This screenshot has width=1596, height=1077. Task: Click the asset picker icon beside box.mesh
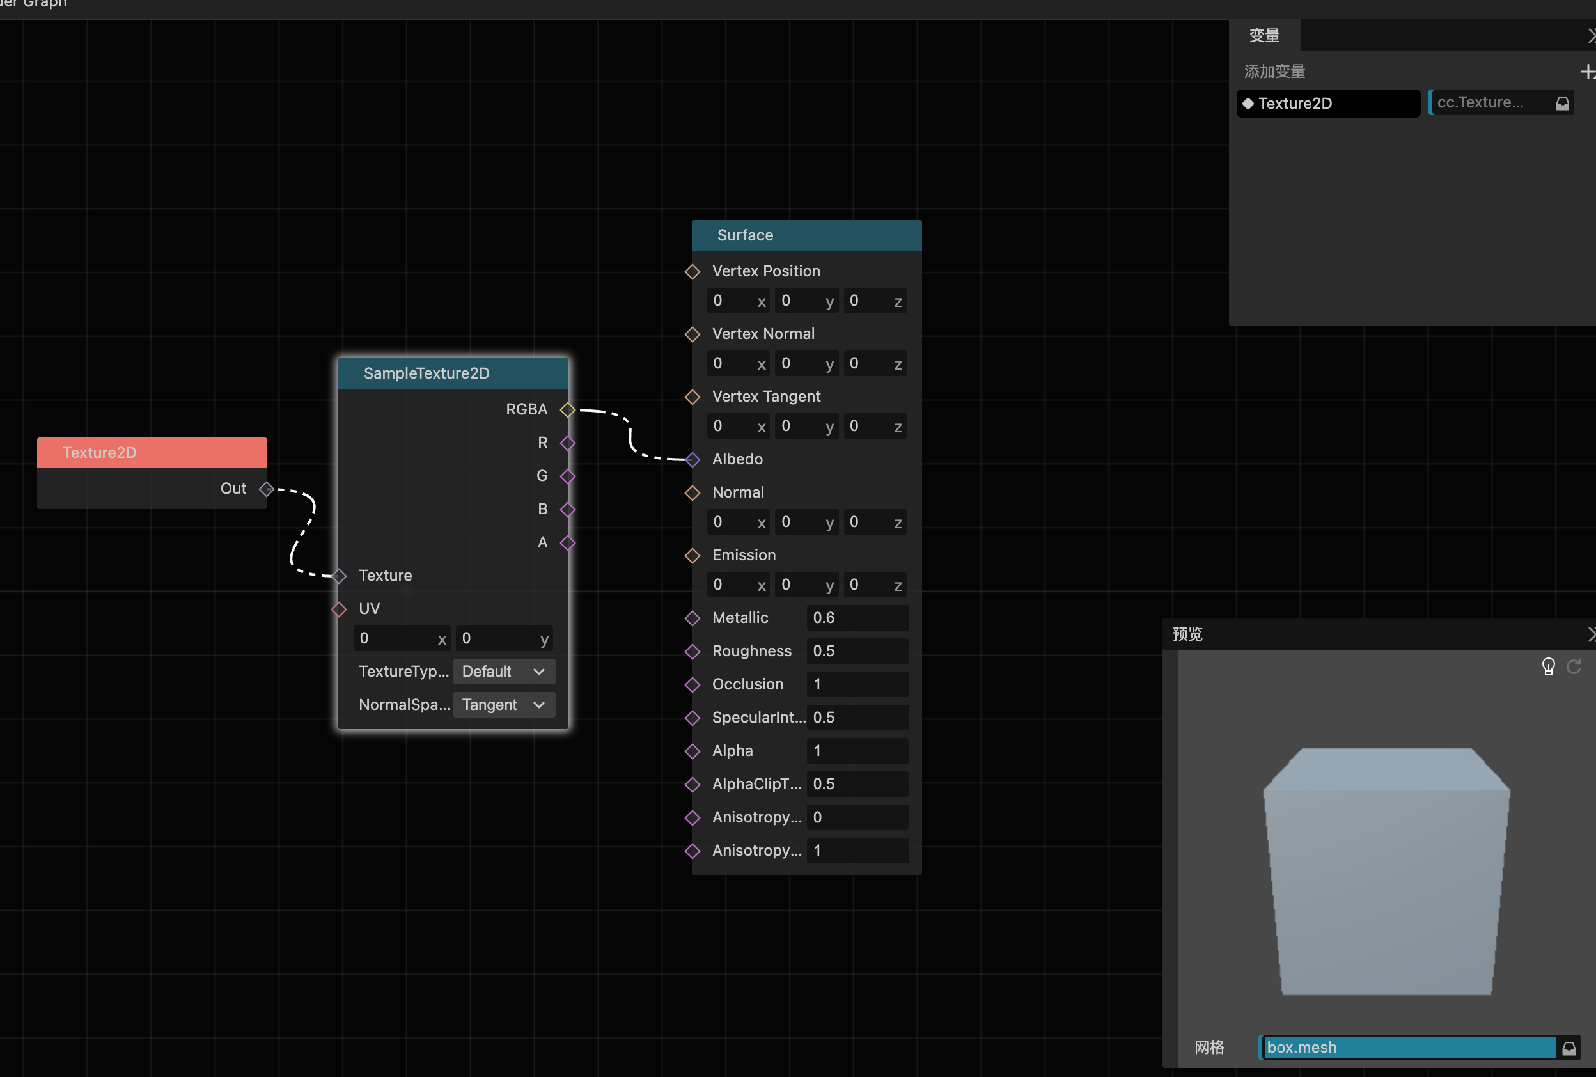(x=1569, y=1048)
